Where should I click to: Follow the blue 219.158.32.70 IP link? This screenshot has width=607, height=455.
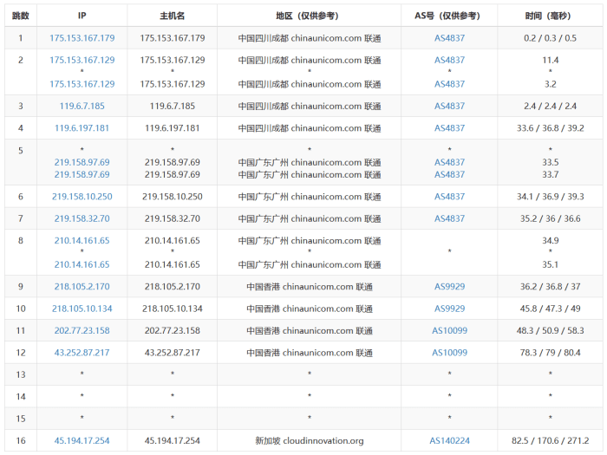point(82,219)
